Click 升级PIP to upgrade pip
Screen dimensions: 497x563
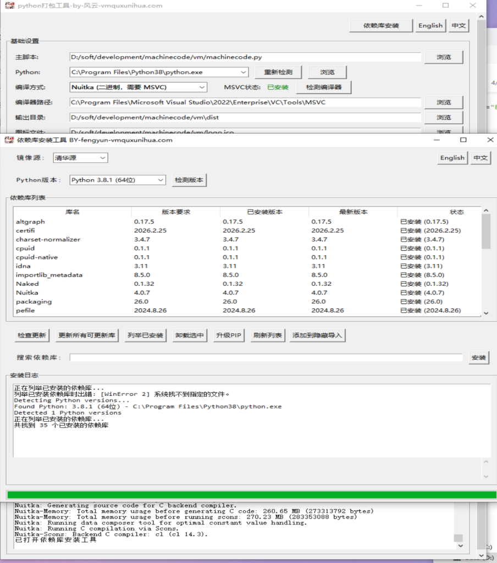(228, 335)
